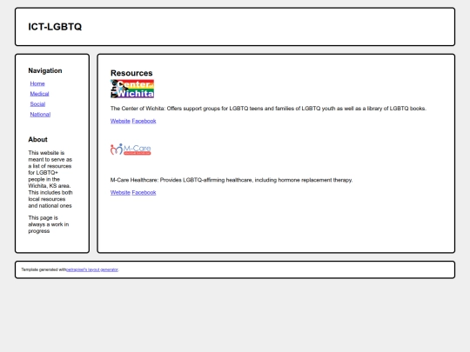The height and width of the screenshot is (352, 470).
Task: Follow the petrapixel's layout generator link
Action: [x=92, y=269]
